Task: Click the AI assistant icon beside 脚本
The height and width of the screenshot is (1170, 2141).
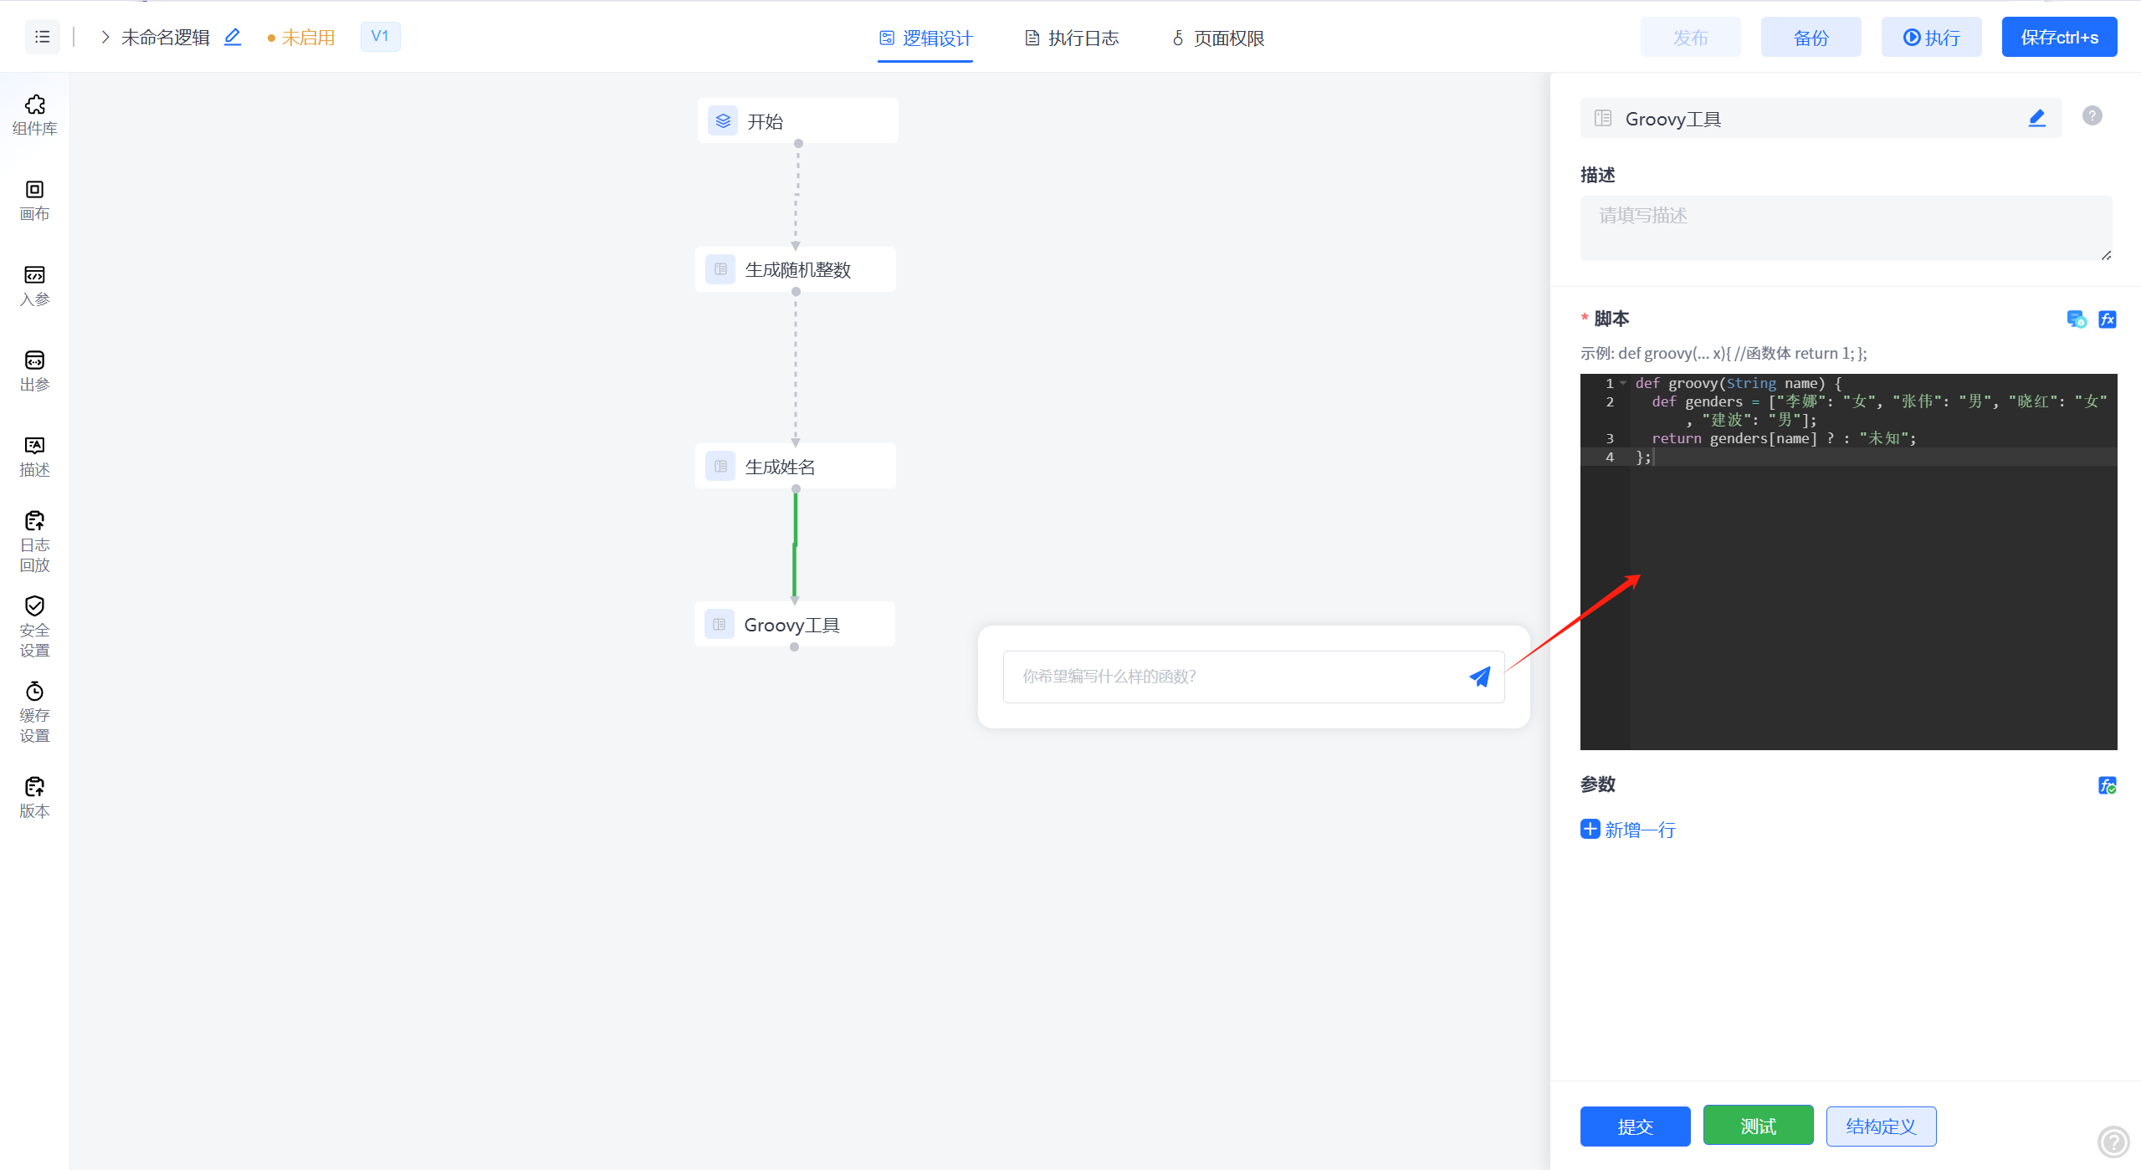Action: [2076, 319]
